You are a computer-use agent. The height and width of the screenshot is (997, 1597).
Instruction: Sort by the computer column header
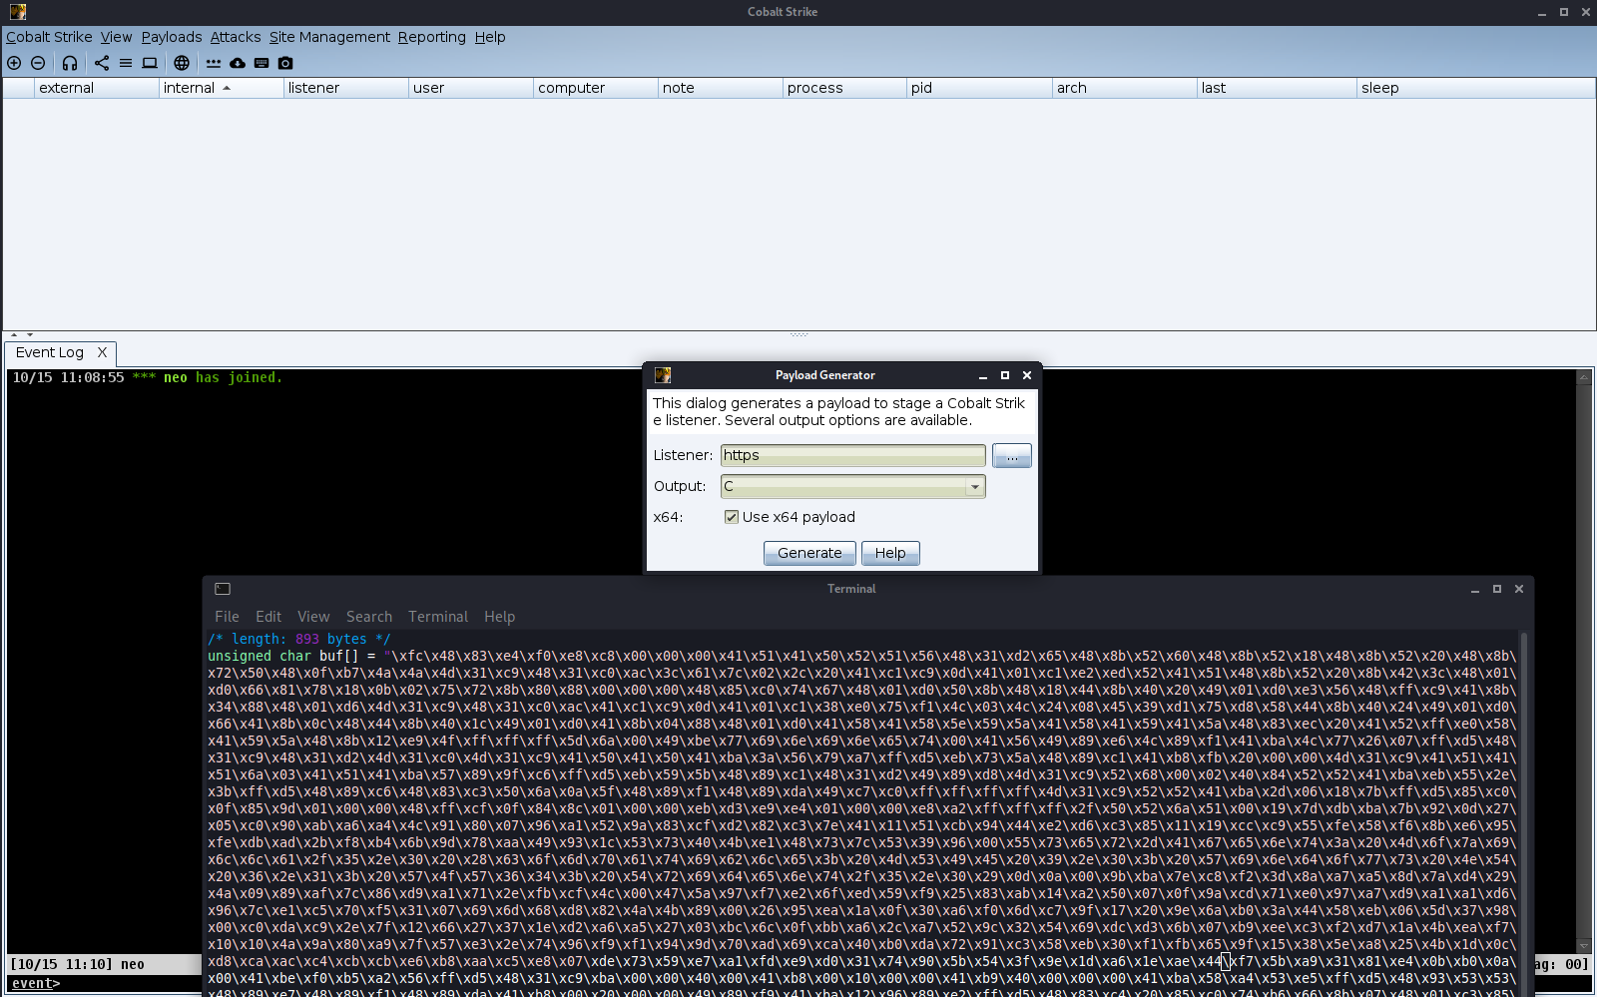point(596,88)
